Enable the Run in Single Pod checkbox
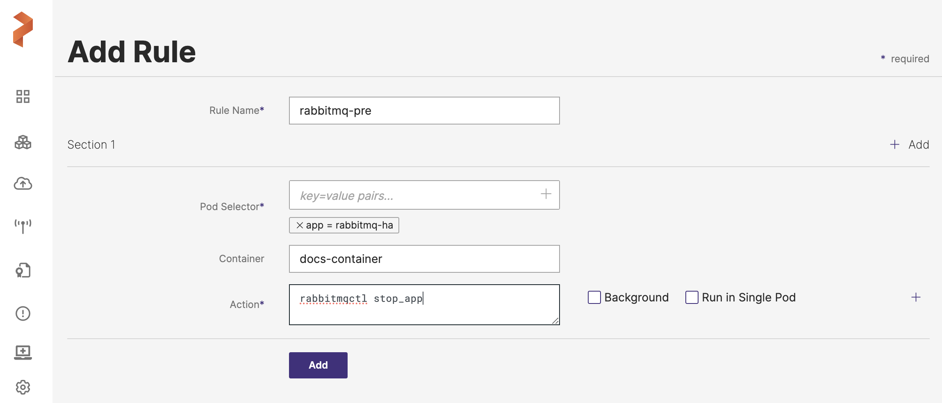 pos(692,297)
